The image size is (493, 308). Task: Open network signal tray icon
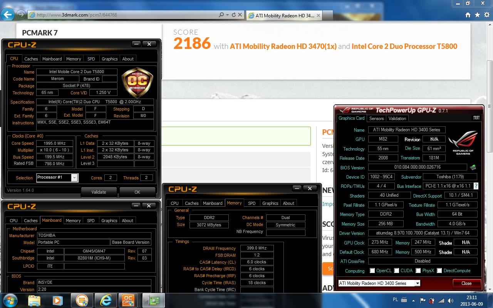441,301
